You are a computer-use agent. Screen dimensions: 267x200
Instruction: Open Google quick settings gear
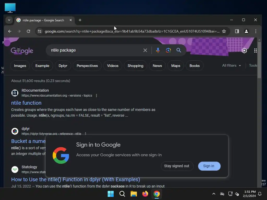[x=244, y=51]
